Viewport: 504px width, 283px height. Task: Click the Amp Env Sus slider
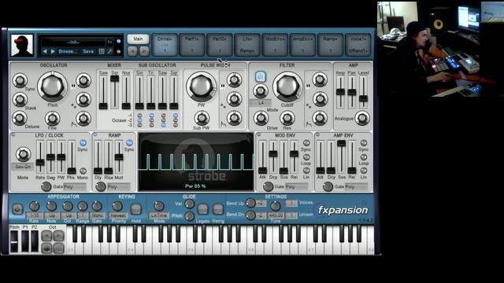pyautogui.click(x=341, y=157)
